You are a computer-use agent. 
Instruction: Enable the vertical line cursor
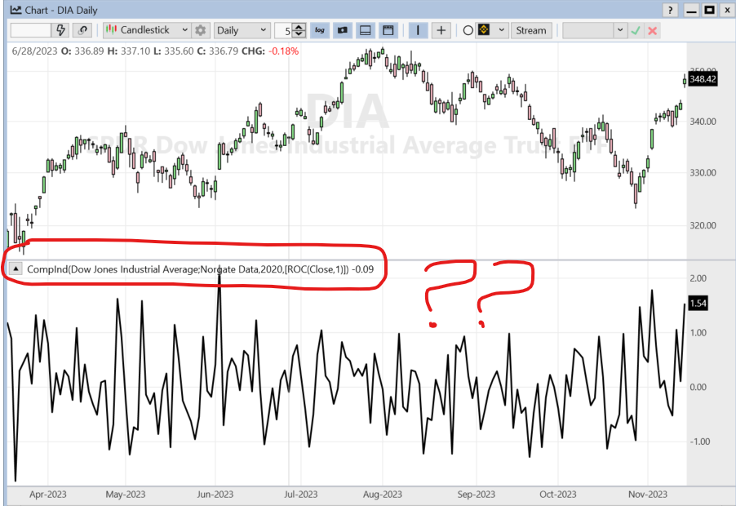tap(419, 30)
